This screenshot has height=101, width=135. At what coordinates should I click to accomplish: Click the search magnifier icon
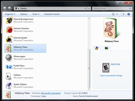pos(130,8)
